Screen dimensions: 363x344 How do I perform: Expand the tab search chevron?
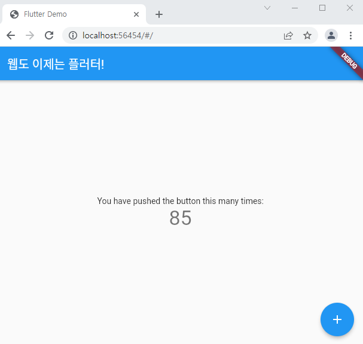pos(267,8)
